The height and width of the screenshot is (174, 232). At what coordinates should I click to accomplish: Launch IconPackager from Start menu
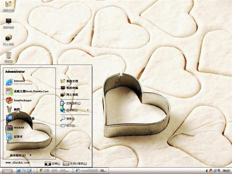(19, 100)
